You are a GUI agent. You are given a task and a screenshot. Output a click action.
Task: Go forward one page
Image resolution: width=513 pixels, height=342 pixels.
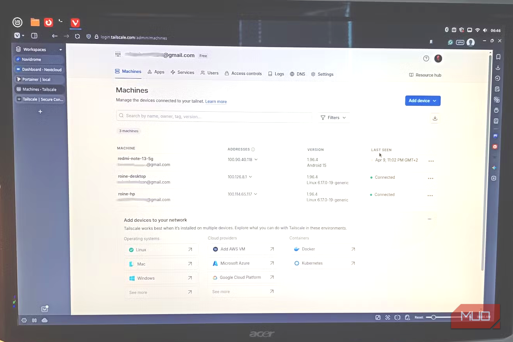coord(66,36)
